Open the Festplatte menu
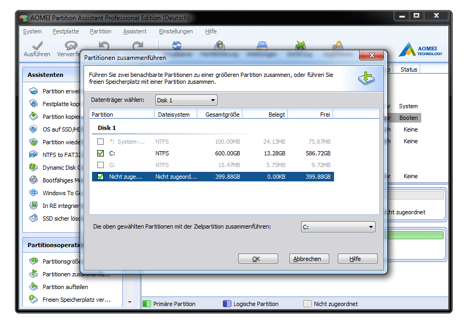467x323 pixels. [66, 31]
